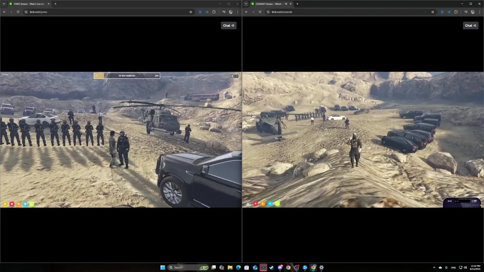This screenshot has height=272, width=484.
Task: Reload the kick.com/ysmo page
Action: click(x=18, y=12)
